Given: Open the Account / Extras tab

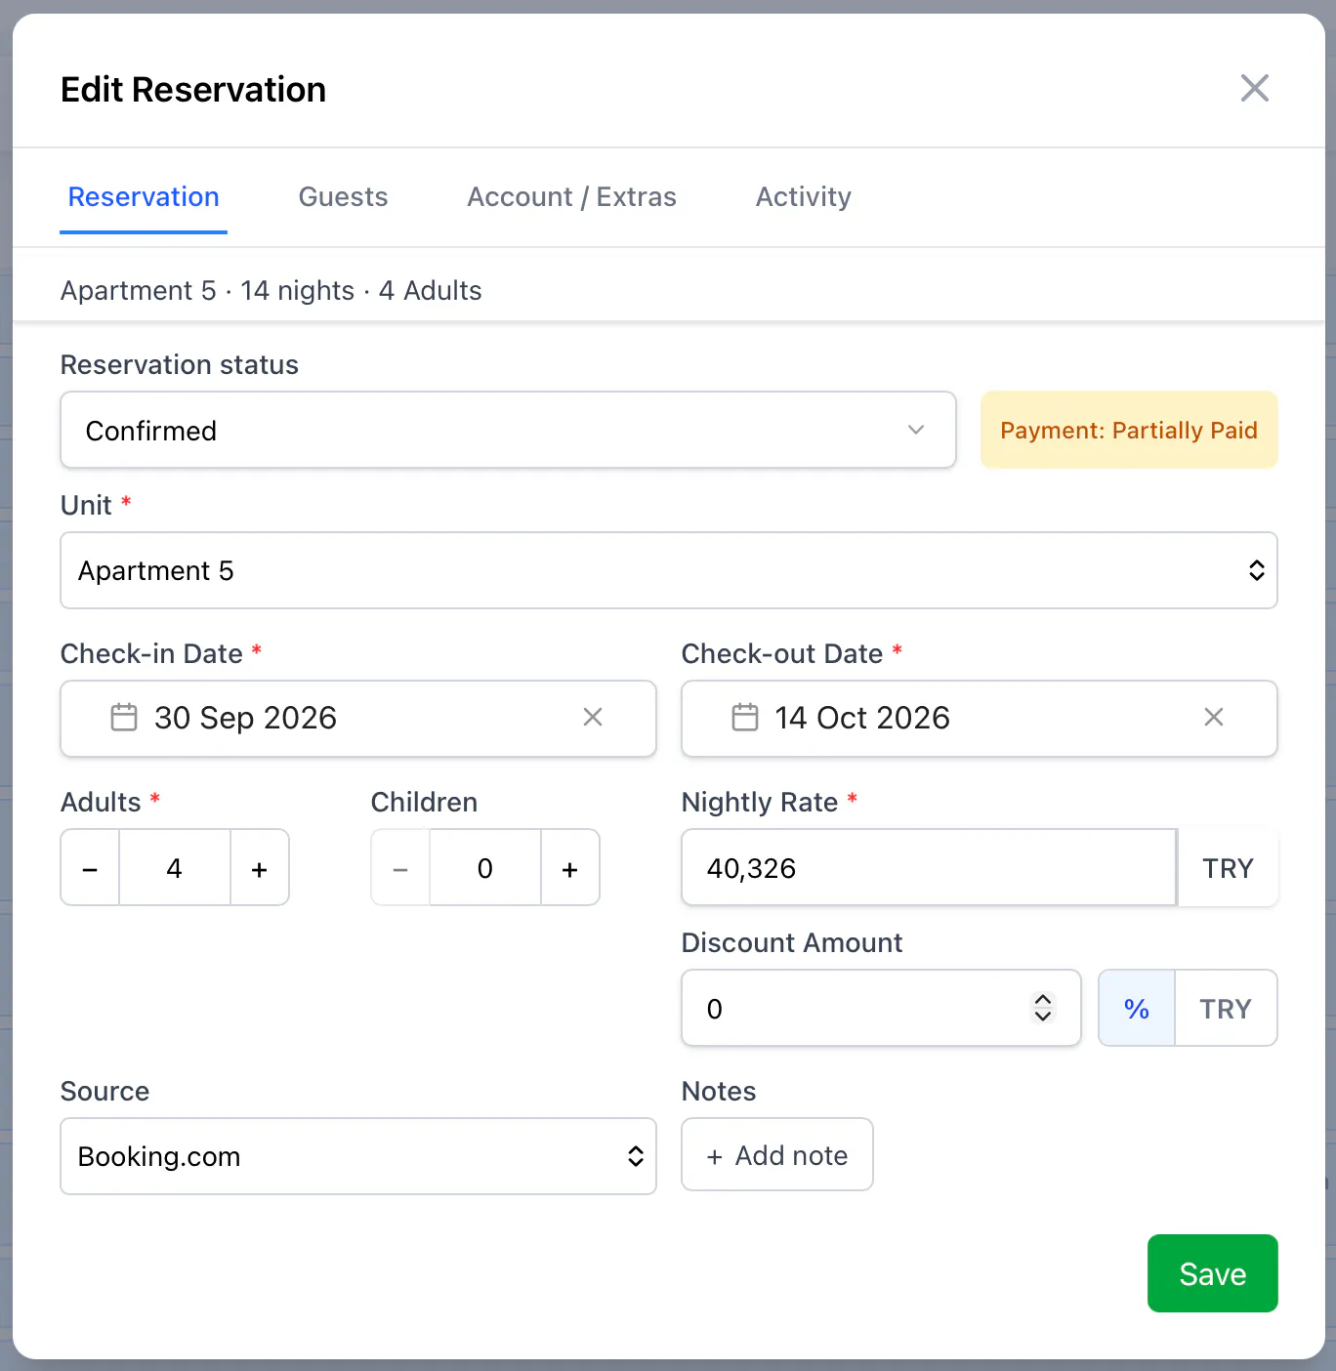Looking at the screenshot, I should point(571,197).
